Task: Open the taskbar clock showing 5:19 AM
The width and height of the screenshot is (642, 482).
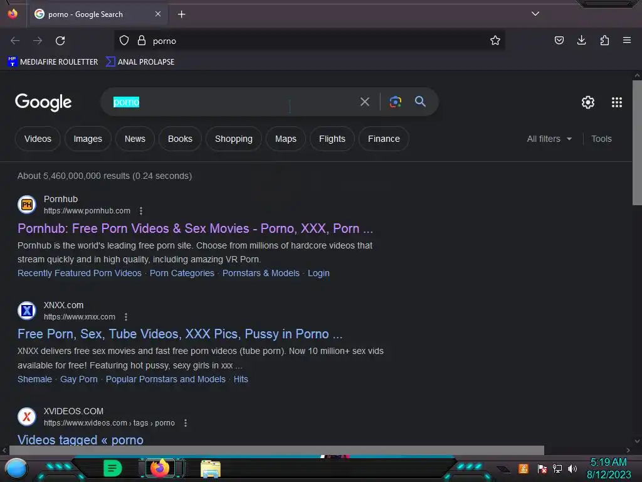Action: (x=609, y=468)
